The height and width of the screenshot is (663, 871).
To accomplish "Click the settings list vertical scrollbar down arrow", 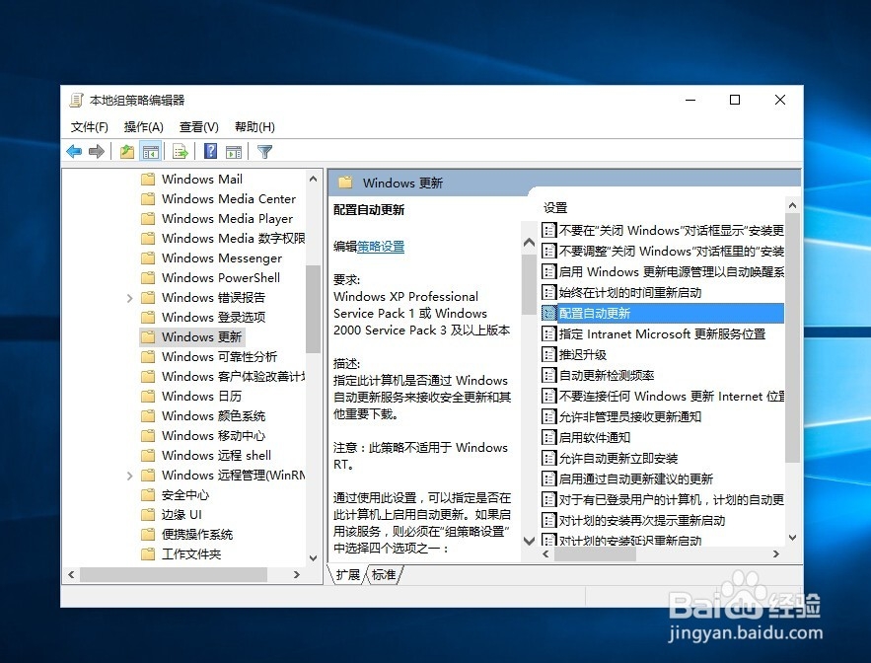I will point(793,538).
